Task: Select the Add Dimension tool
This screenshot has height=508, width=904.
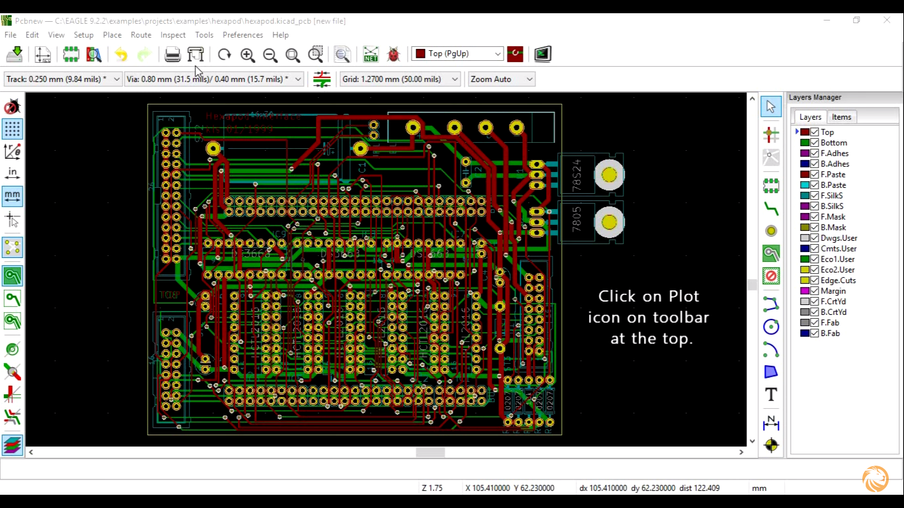Action: [x=771, y=422]
